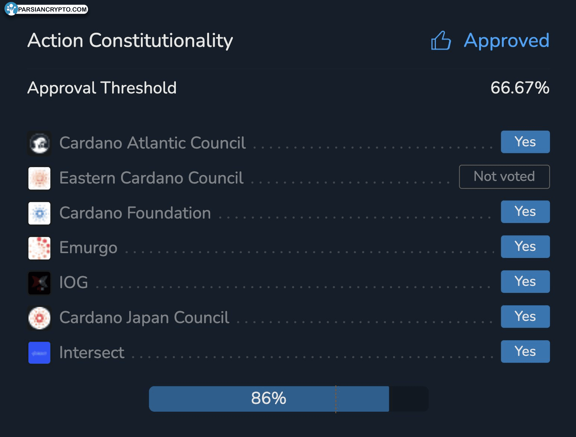Click the Eastern Cardano Council avatar icon
Screen dimensions: 576x437
click(39, 178)
